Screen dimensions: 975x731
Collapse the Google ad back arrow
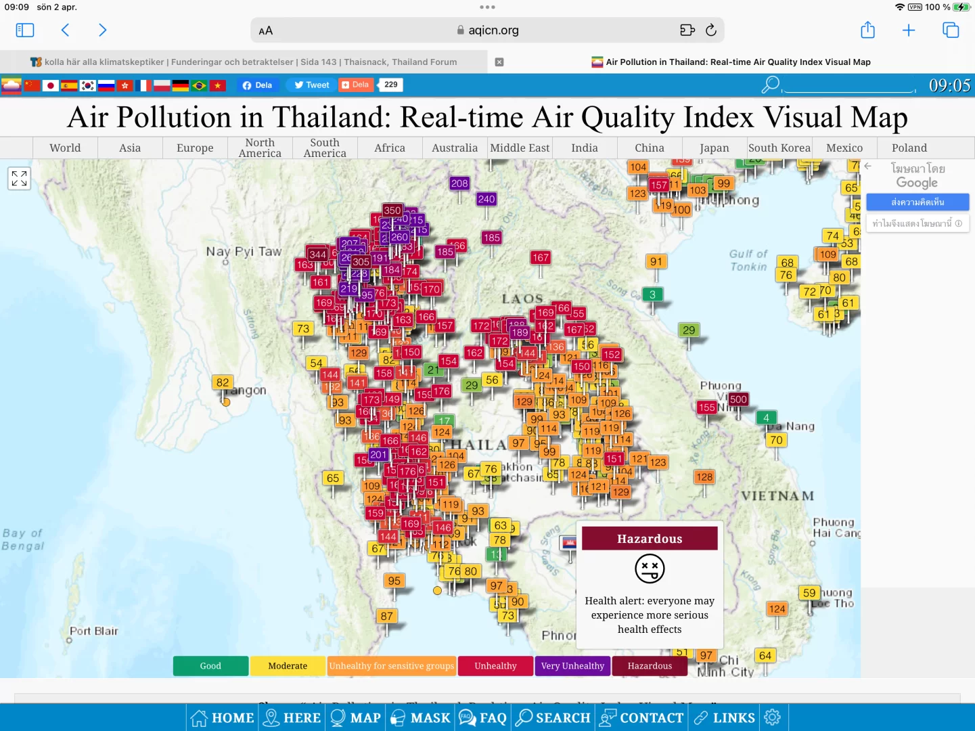[867, 166]
